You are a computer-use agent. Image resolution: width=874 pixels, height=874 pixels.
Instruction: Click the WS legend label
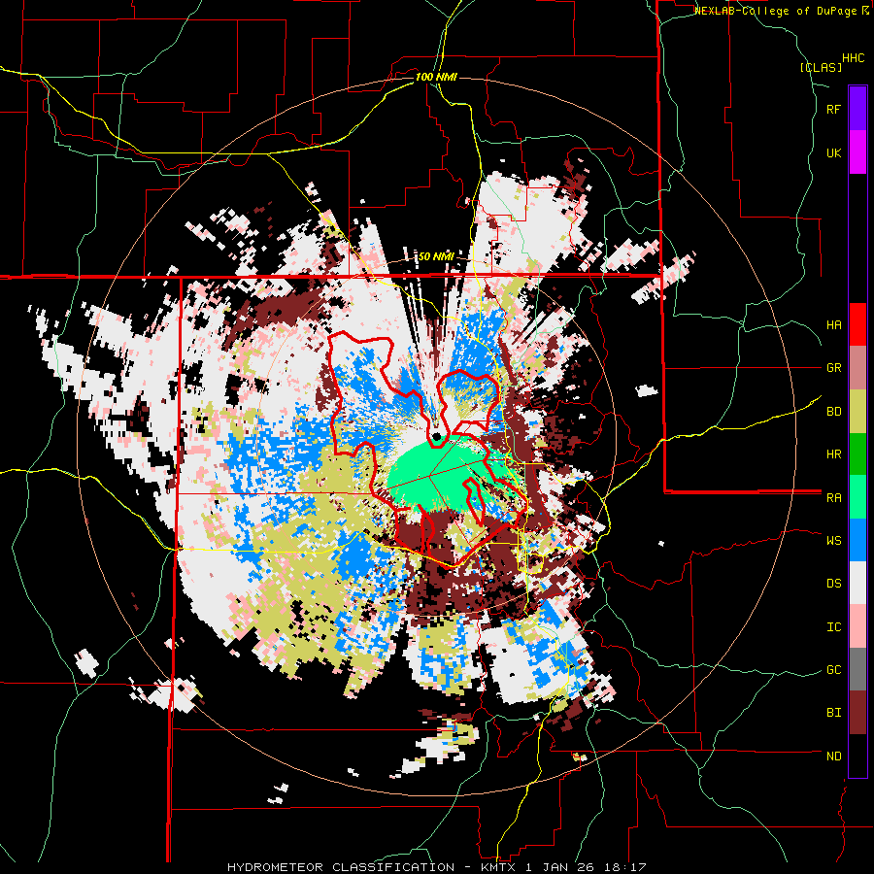coord(833,541)
